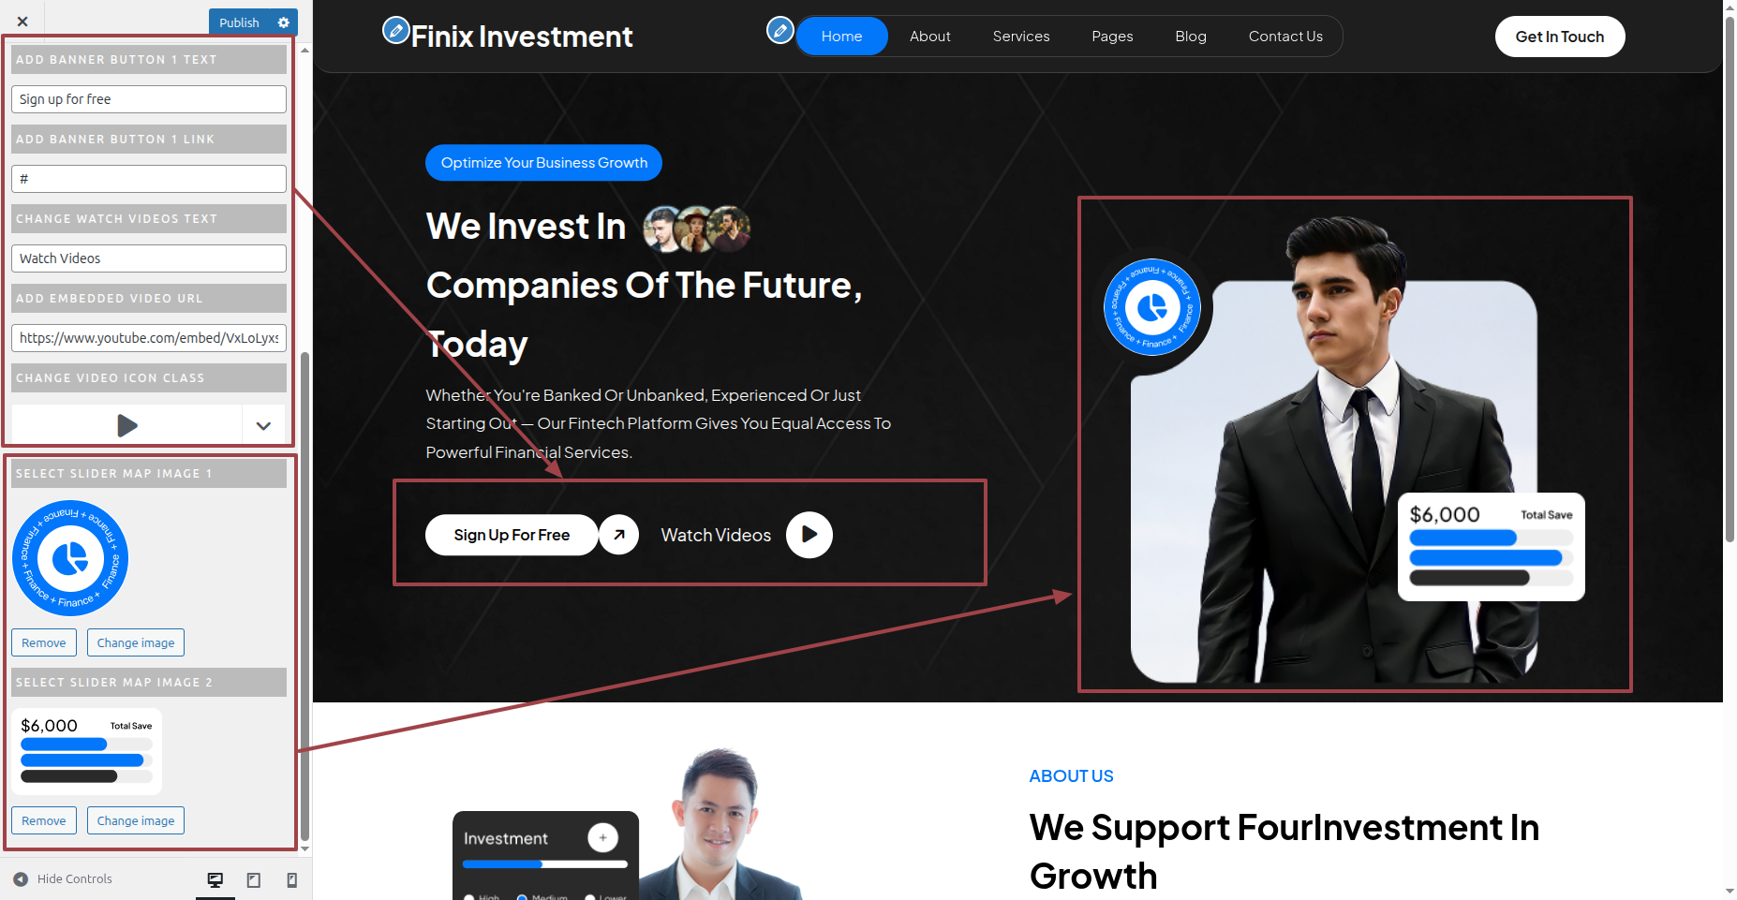The width and height of the screenshot is (1737, 900).
Task: Click the Get In Touch button
Action: pyautogui.click(x=1560, y=37)
